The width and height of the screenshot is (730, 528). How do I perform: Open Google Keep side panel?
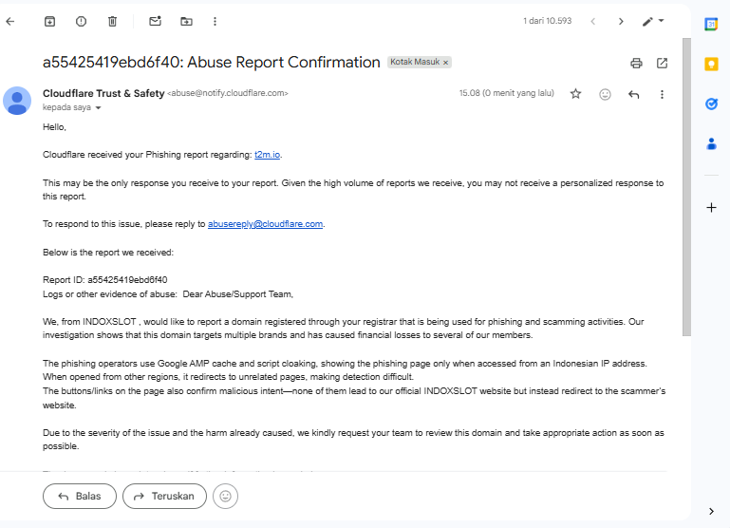click(x=711, y=64)
